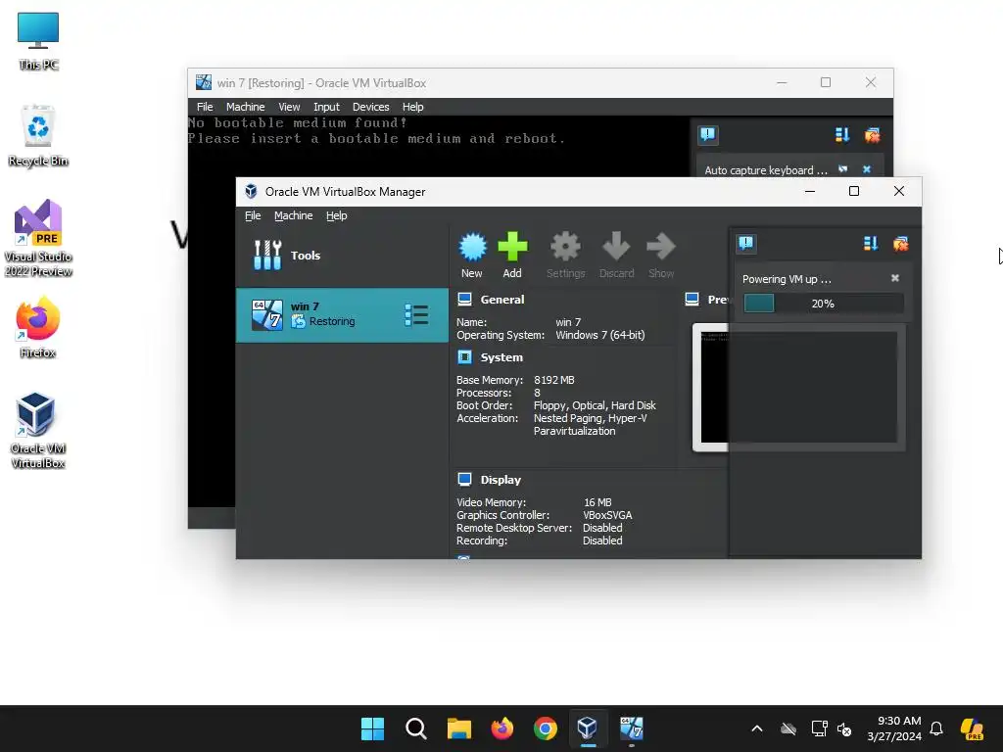Click taskbar Search icon
Image resolution: width=1003 pixels, height=752 pixels.
(x=415, y=728)
